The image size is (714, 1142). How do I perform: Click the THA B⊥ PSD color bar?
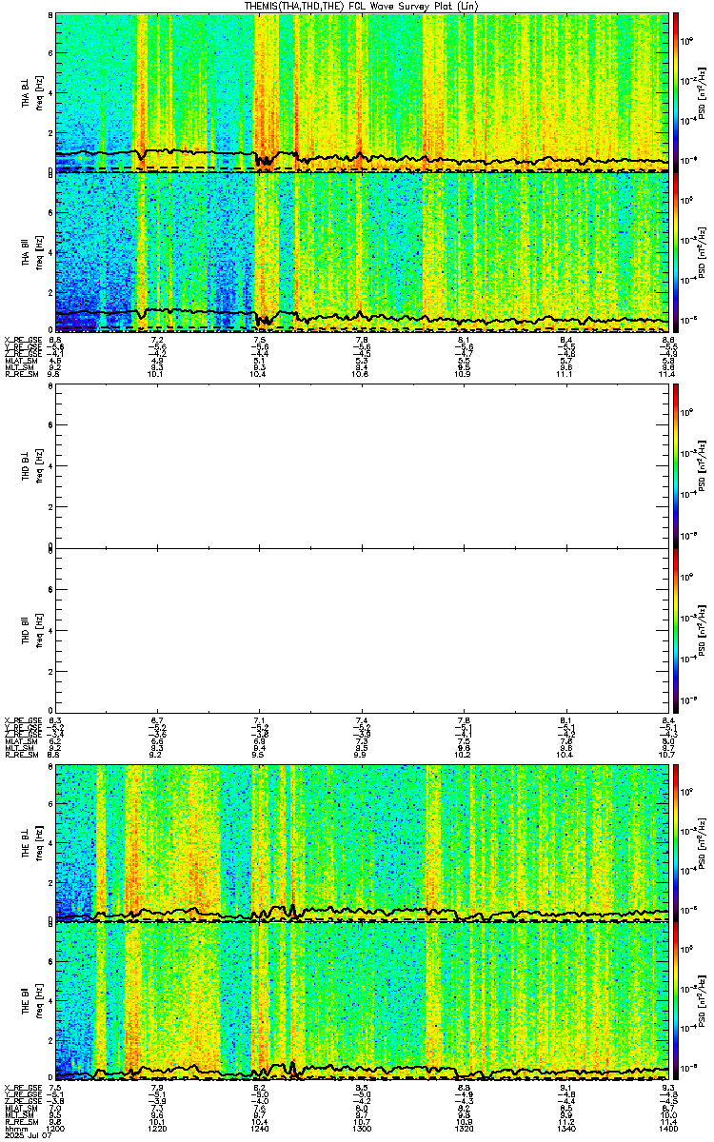click(676, 92)
